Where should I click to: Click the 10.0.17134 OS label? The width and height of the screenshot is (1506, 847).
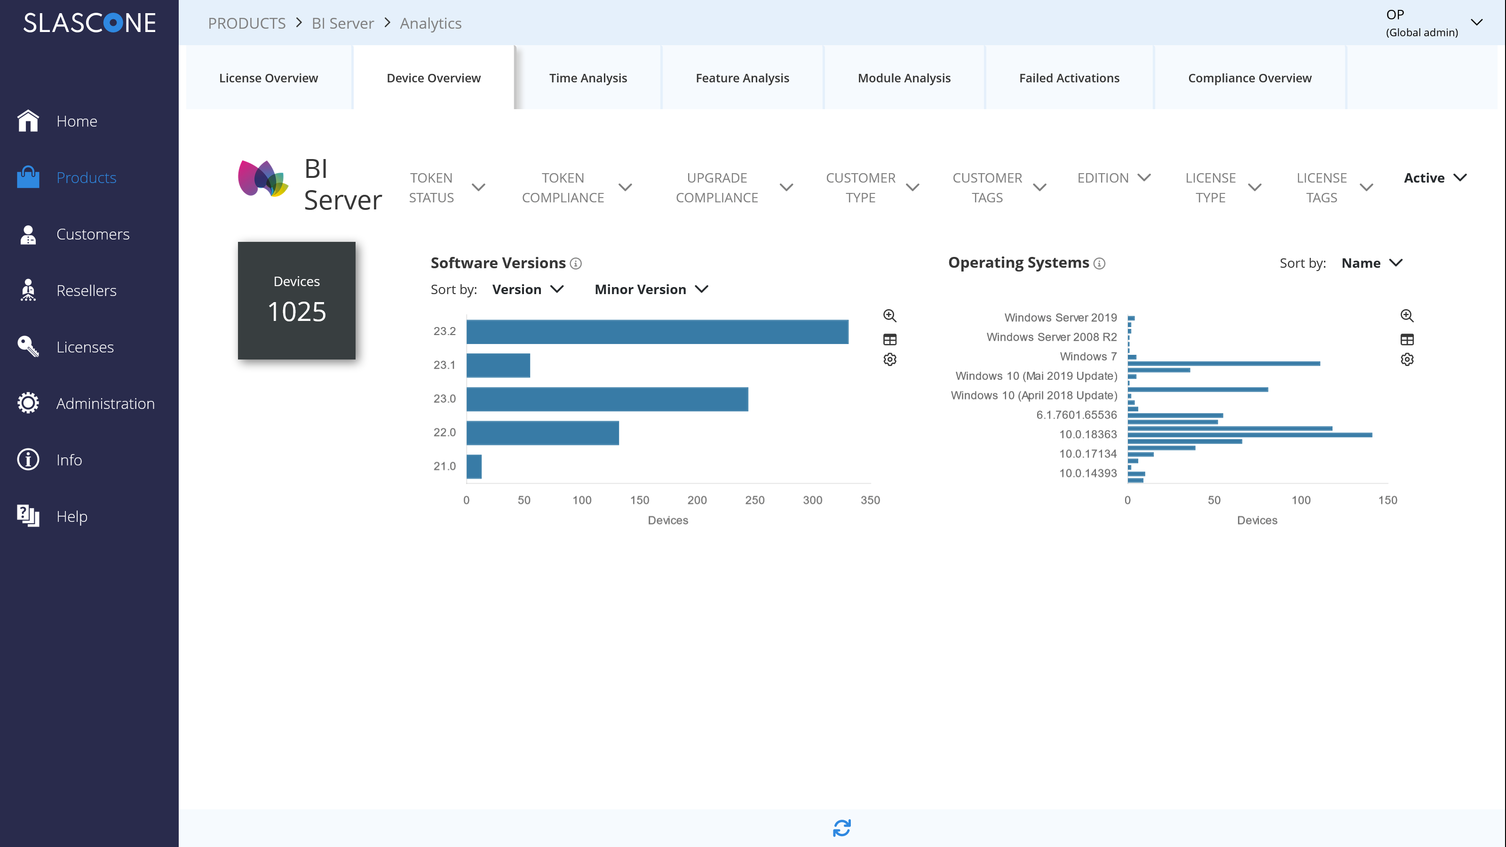click(x=1088, y=454)
